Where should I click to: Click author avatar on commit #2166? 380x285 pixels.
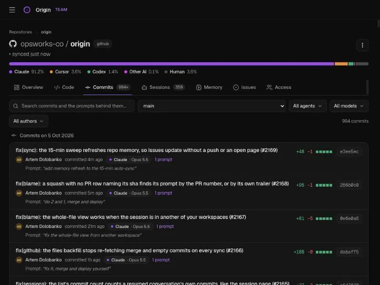pyautogui.click(x=19, y=260)
